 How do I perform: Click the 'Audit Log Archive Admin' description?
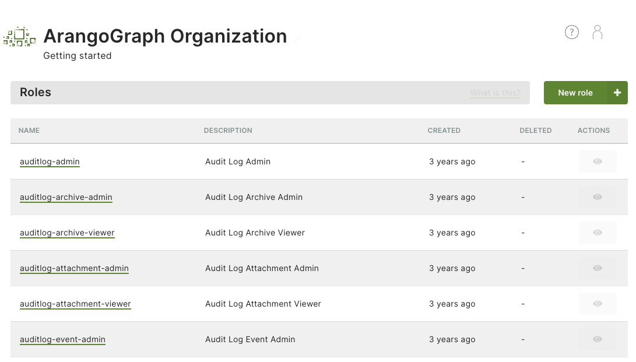[x=254, y=198]
